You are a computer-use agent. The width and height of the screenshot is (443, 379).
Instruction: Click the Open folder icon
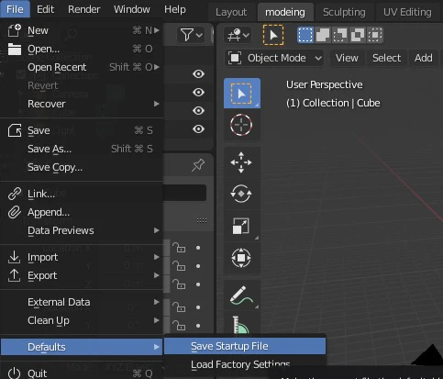click(15, 49)
